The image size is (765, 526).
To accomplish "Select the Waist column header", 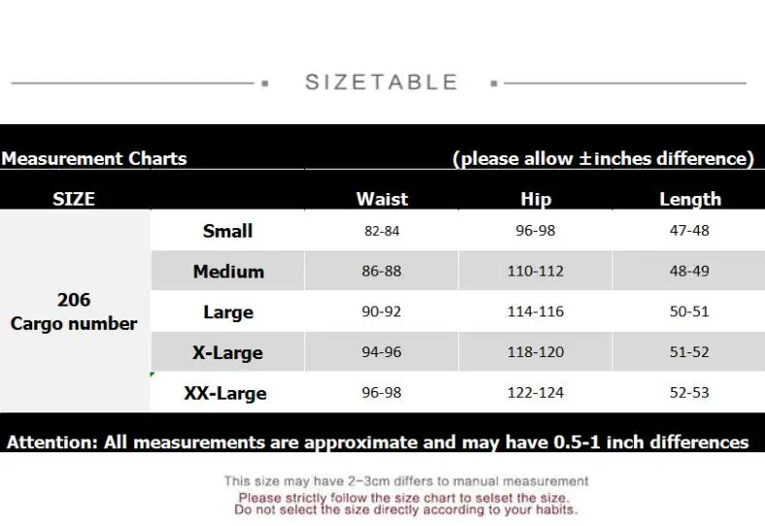I will click(381, 199).
